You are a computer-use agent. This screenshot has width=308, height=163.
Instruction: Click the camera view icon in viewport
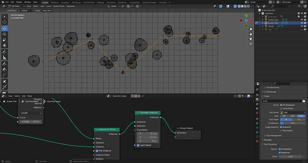click(x=251, y=39)
